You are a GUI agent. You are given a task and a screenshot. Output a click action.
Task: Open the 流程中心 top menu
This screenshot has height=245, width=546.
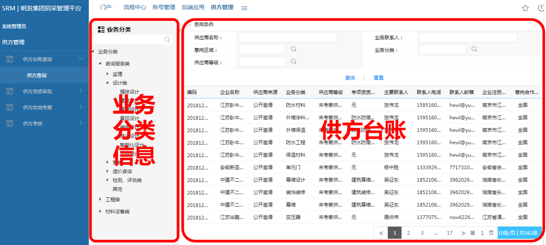tap(134, 8)
